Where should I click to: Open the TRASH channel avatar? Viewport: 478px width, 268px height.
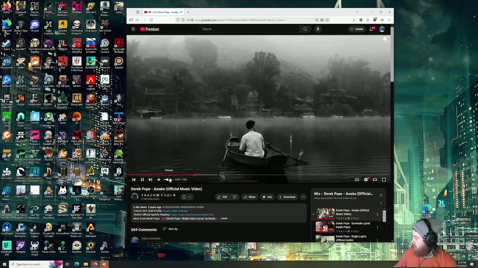(135, 197)
